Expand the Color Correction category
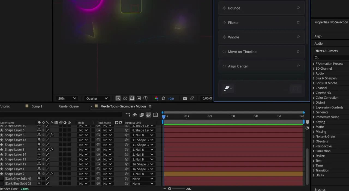The image size is (349, 191). [314, 98]
